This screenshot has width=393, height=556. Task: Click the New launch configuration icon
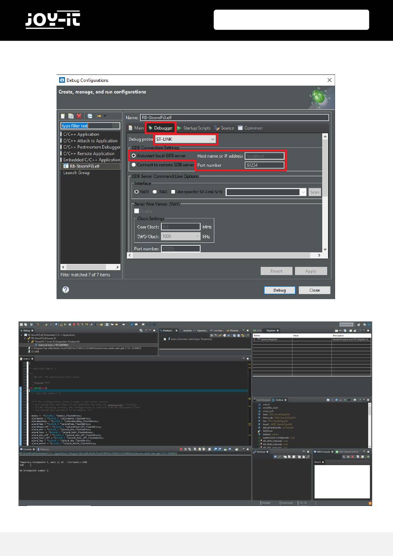coord(63,116)
